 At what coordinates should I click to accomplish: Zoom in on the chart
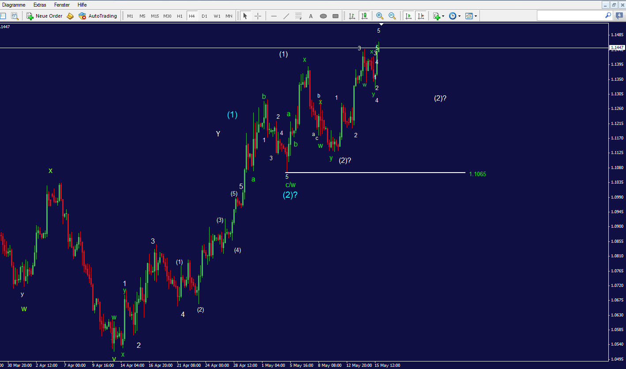tap(379, 16)
